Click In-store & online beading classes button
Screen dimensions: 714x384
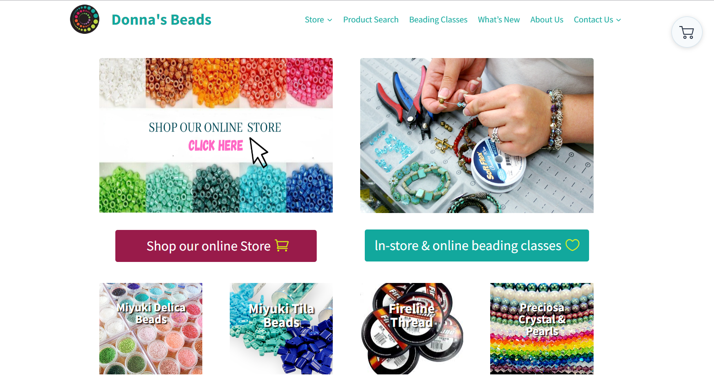[x=477, y=245]
